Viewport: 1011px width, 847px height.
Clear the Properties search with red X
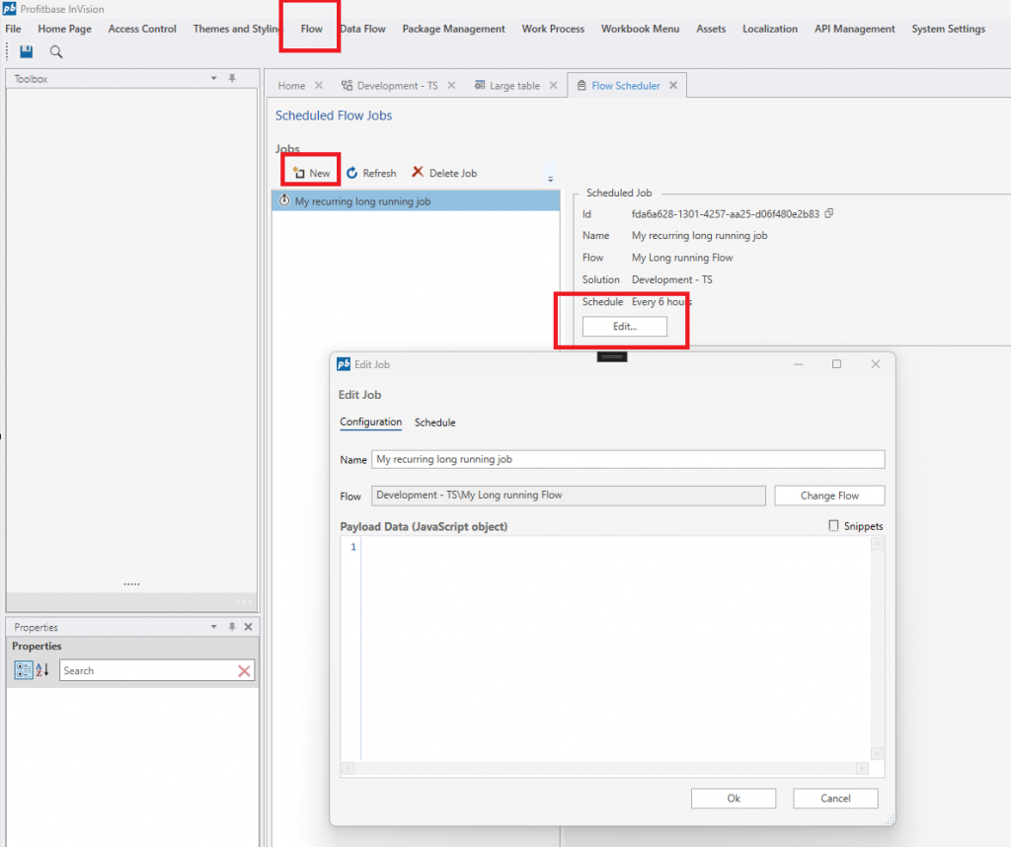[x=244, y=671]
